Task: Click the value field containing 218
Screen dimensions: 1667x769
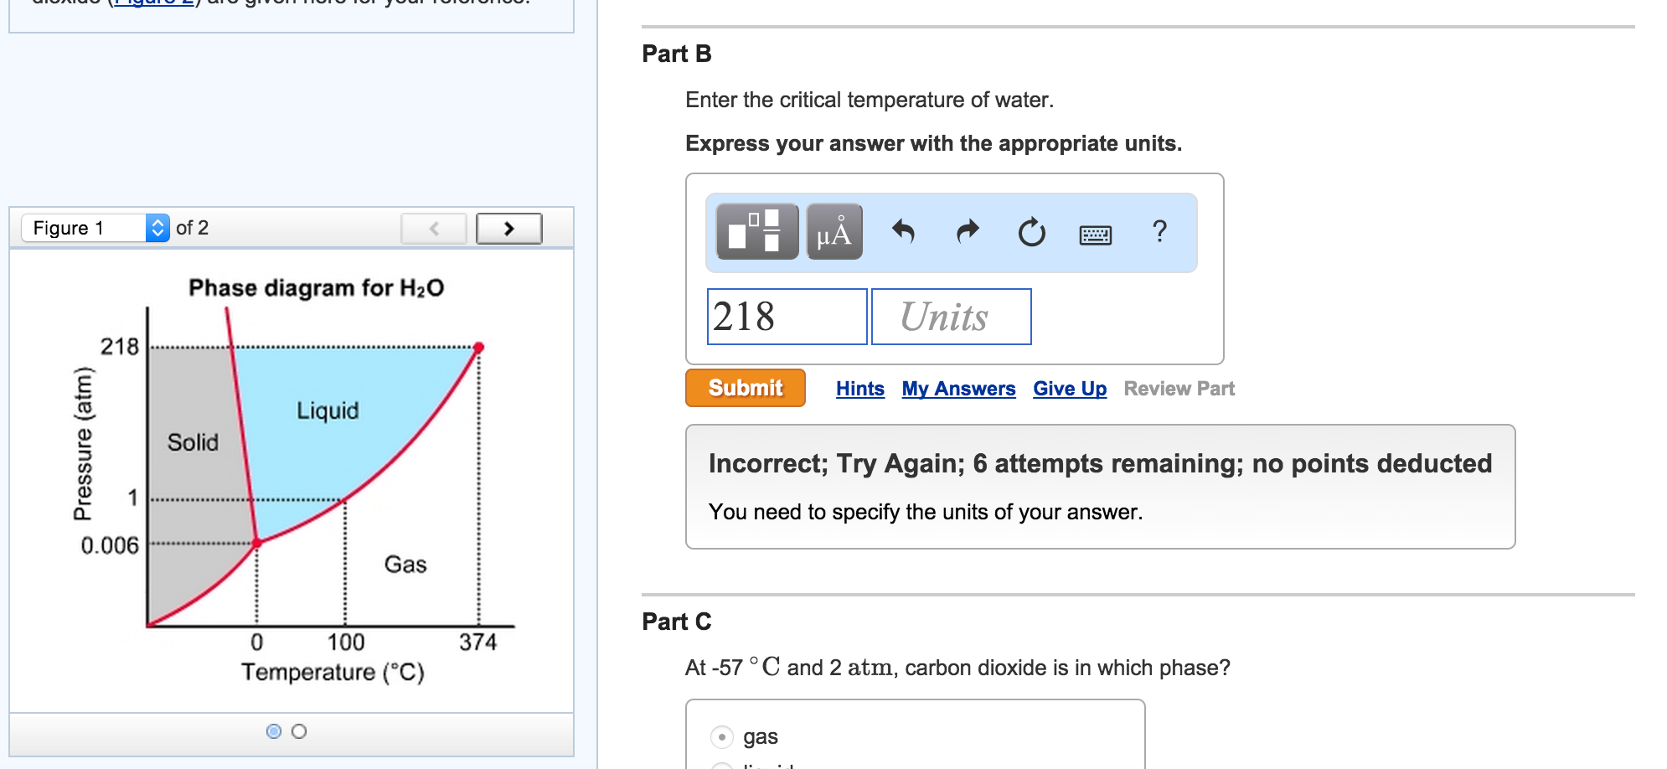Action: pyautogui.click(x=787, y=317)
